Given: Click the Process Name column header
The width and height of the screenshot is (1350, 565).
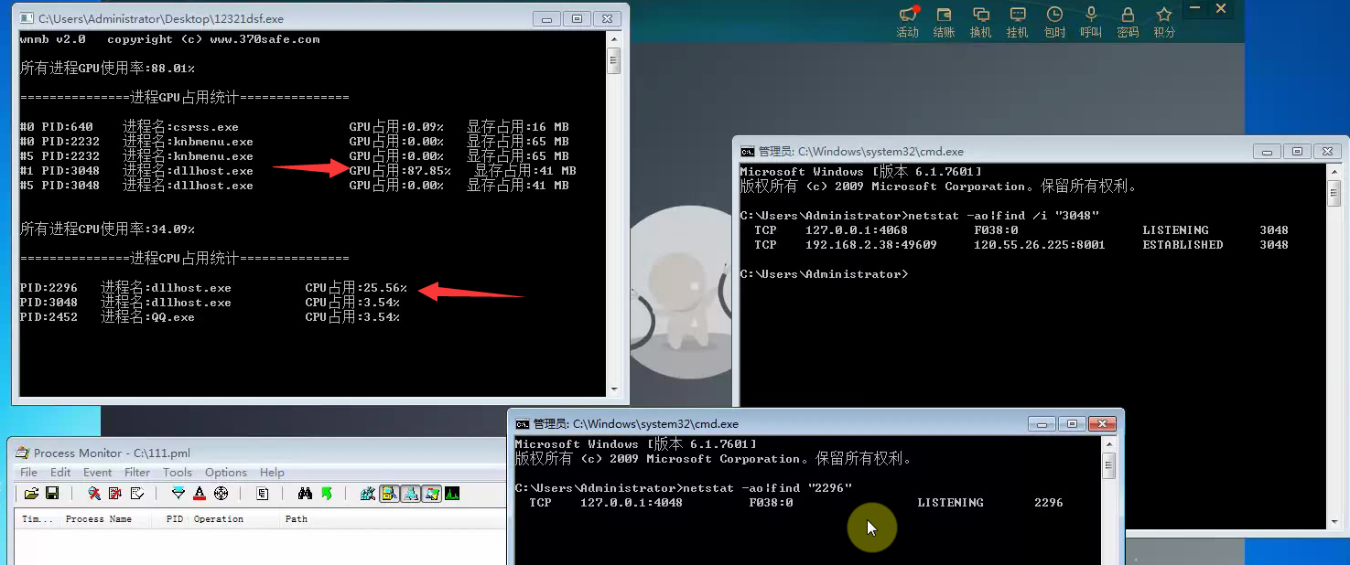Looking at the screenshot, I should pos(99,519).
